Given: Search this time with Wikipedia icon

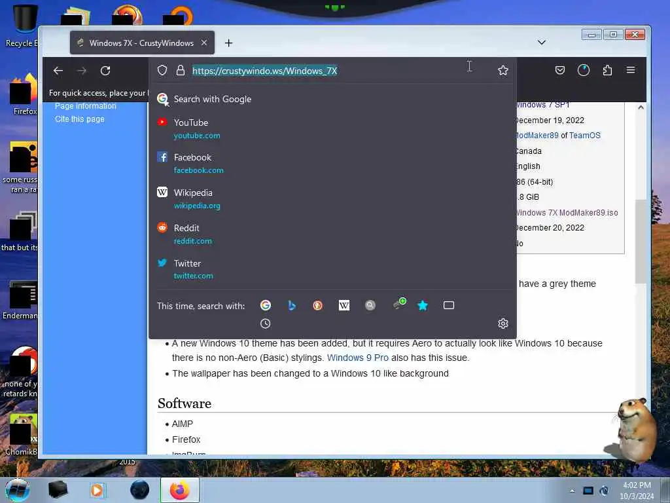Looking at the screenshot, I should point(344,305).
